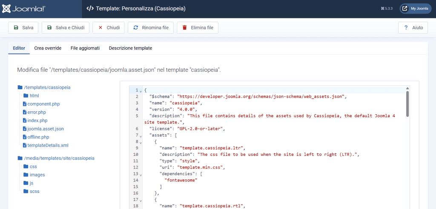Click the templateDetails.xml file icon
436x209 pixels.
(25, 145)
